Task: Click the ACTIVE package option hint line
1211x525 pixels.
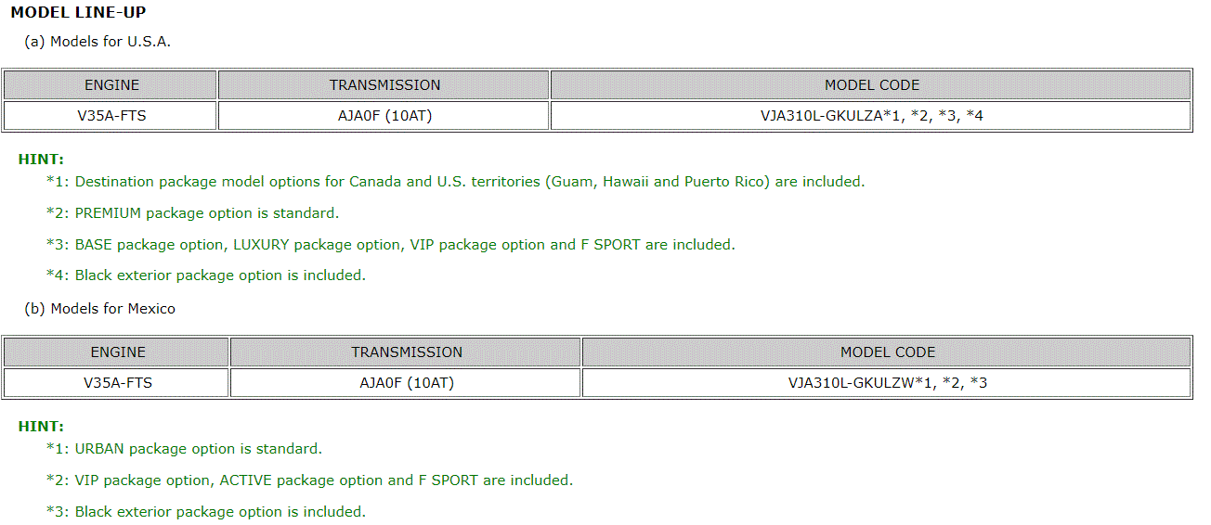Action: coord(309,480)
